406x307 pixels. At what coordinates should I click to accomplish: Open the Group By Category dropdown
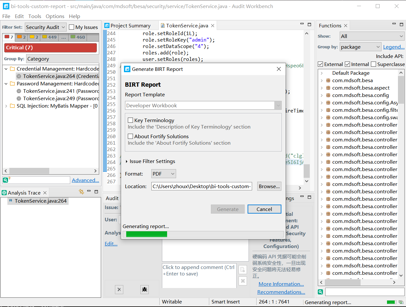coord(63,59)
